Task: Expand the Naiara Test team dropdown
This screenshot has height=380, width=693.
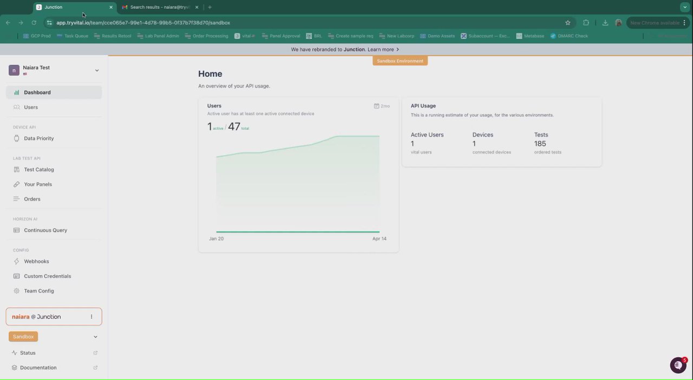Action: (97, 70)
